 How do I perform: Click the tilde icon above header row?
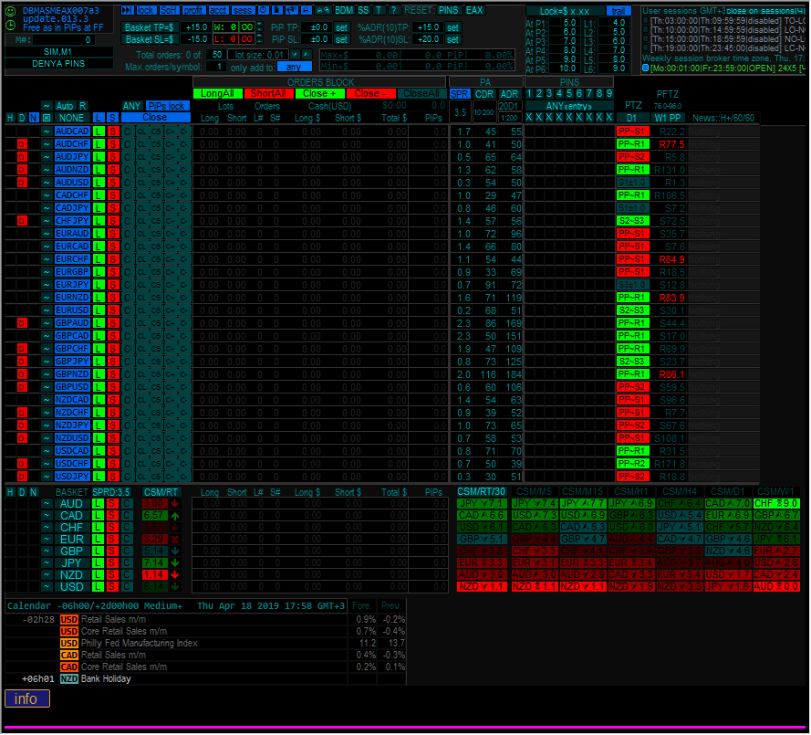[46, 106]
